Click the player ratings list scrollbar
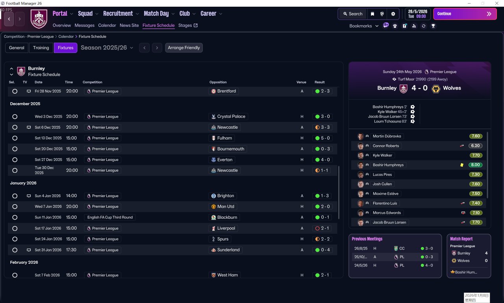This screenshot has height=303, width=504. coord(488,165)
